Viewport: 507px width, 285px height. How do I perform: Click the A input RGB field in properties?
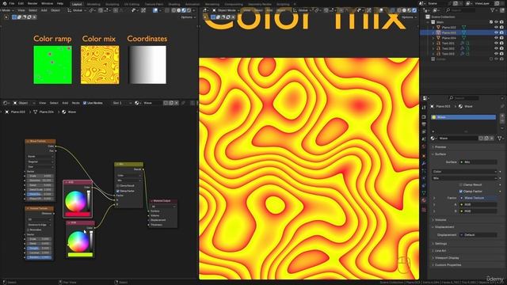click(478, 204)
